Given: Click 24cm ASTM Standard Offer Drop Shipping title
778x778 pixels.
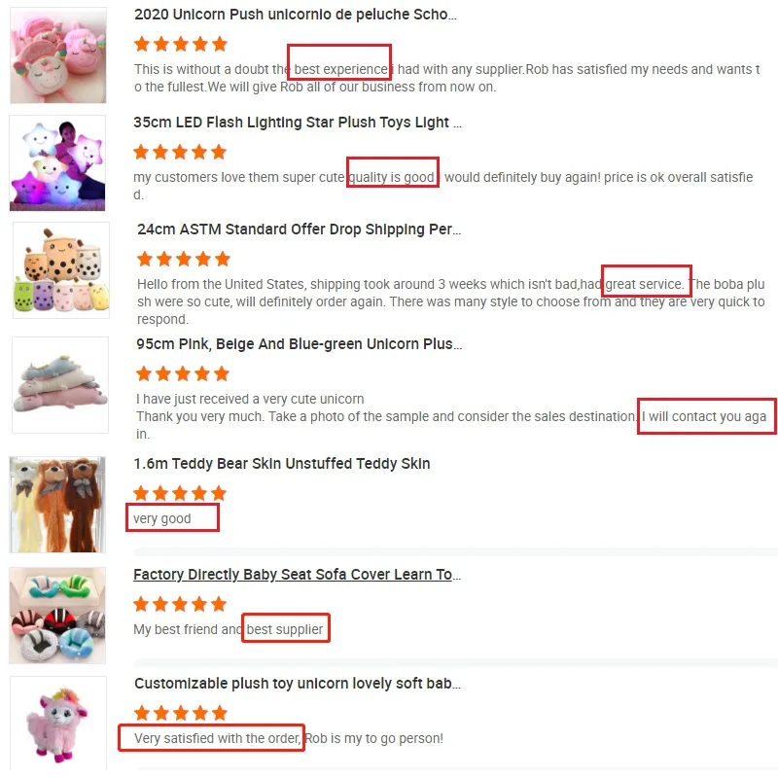Looking at the screenshot, I should click(299, 230).
